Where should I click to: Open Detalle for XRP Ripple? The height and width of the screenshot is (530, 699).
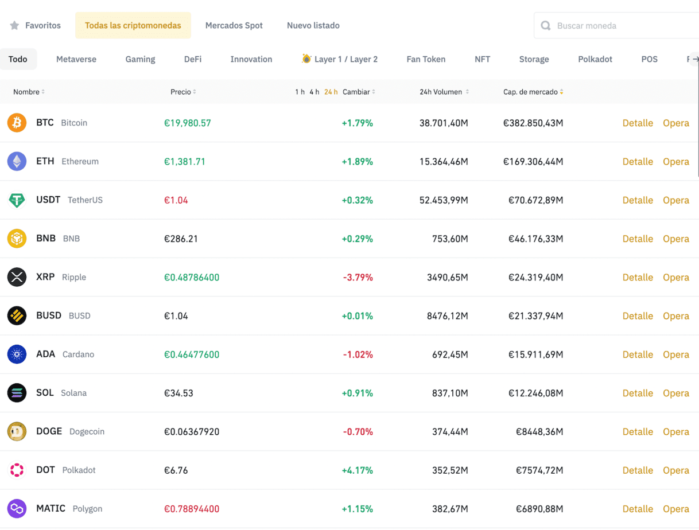pyautogui.click(x=638, y=277)
